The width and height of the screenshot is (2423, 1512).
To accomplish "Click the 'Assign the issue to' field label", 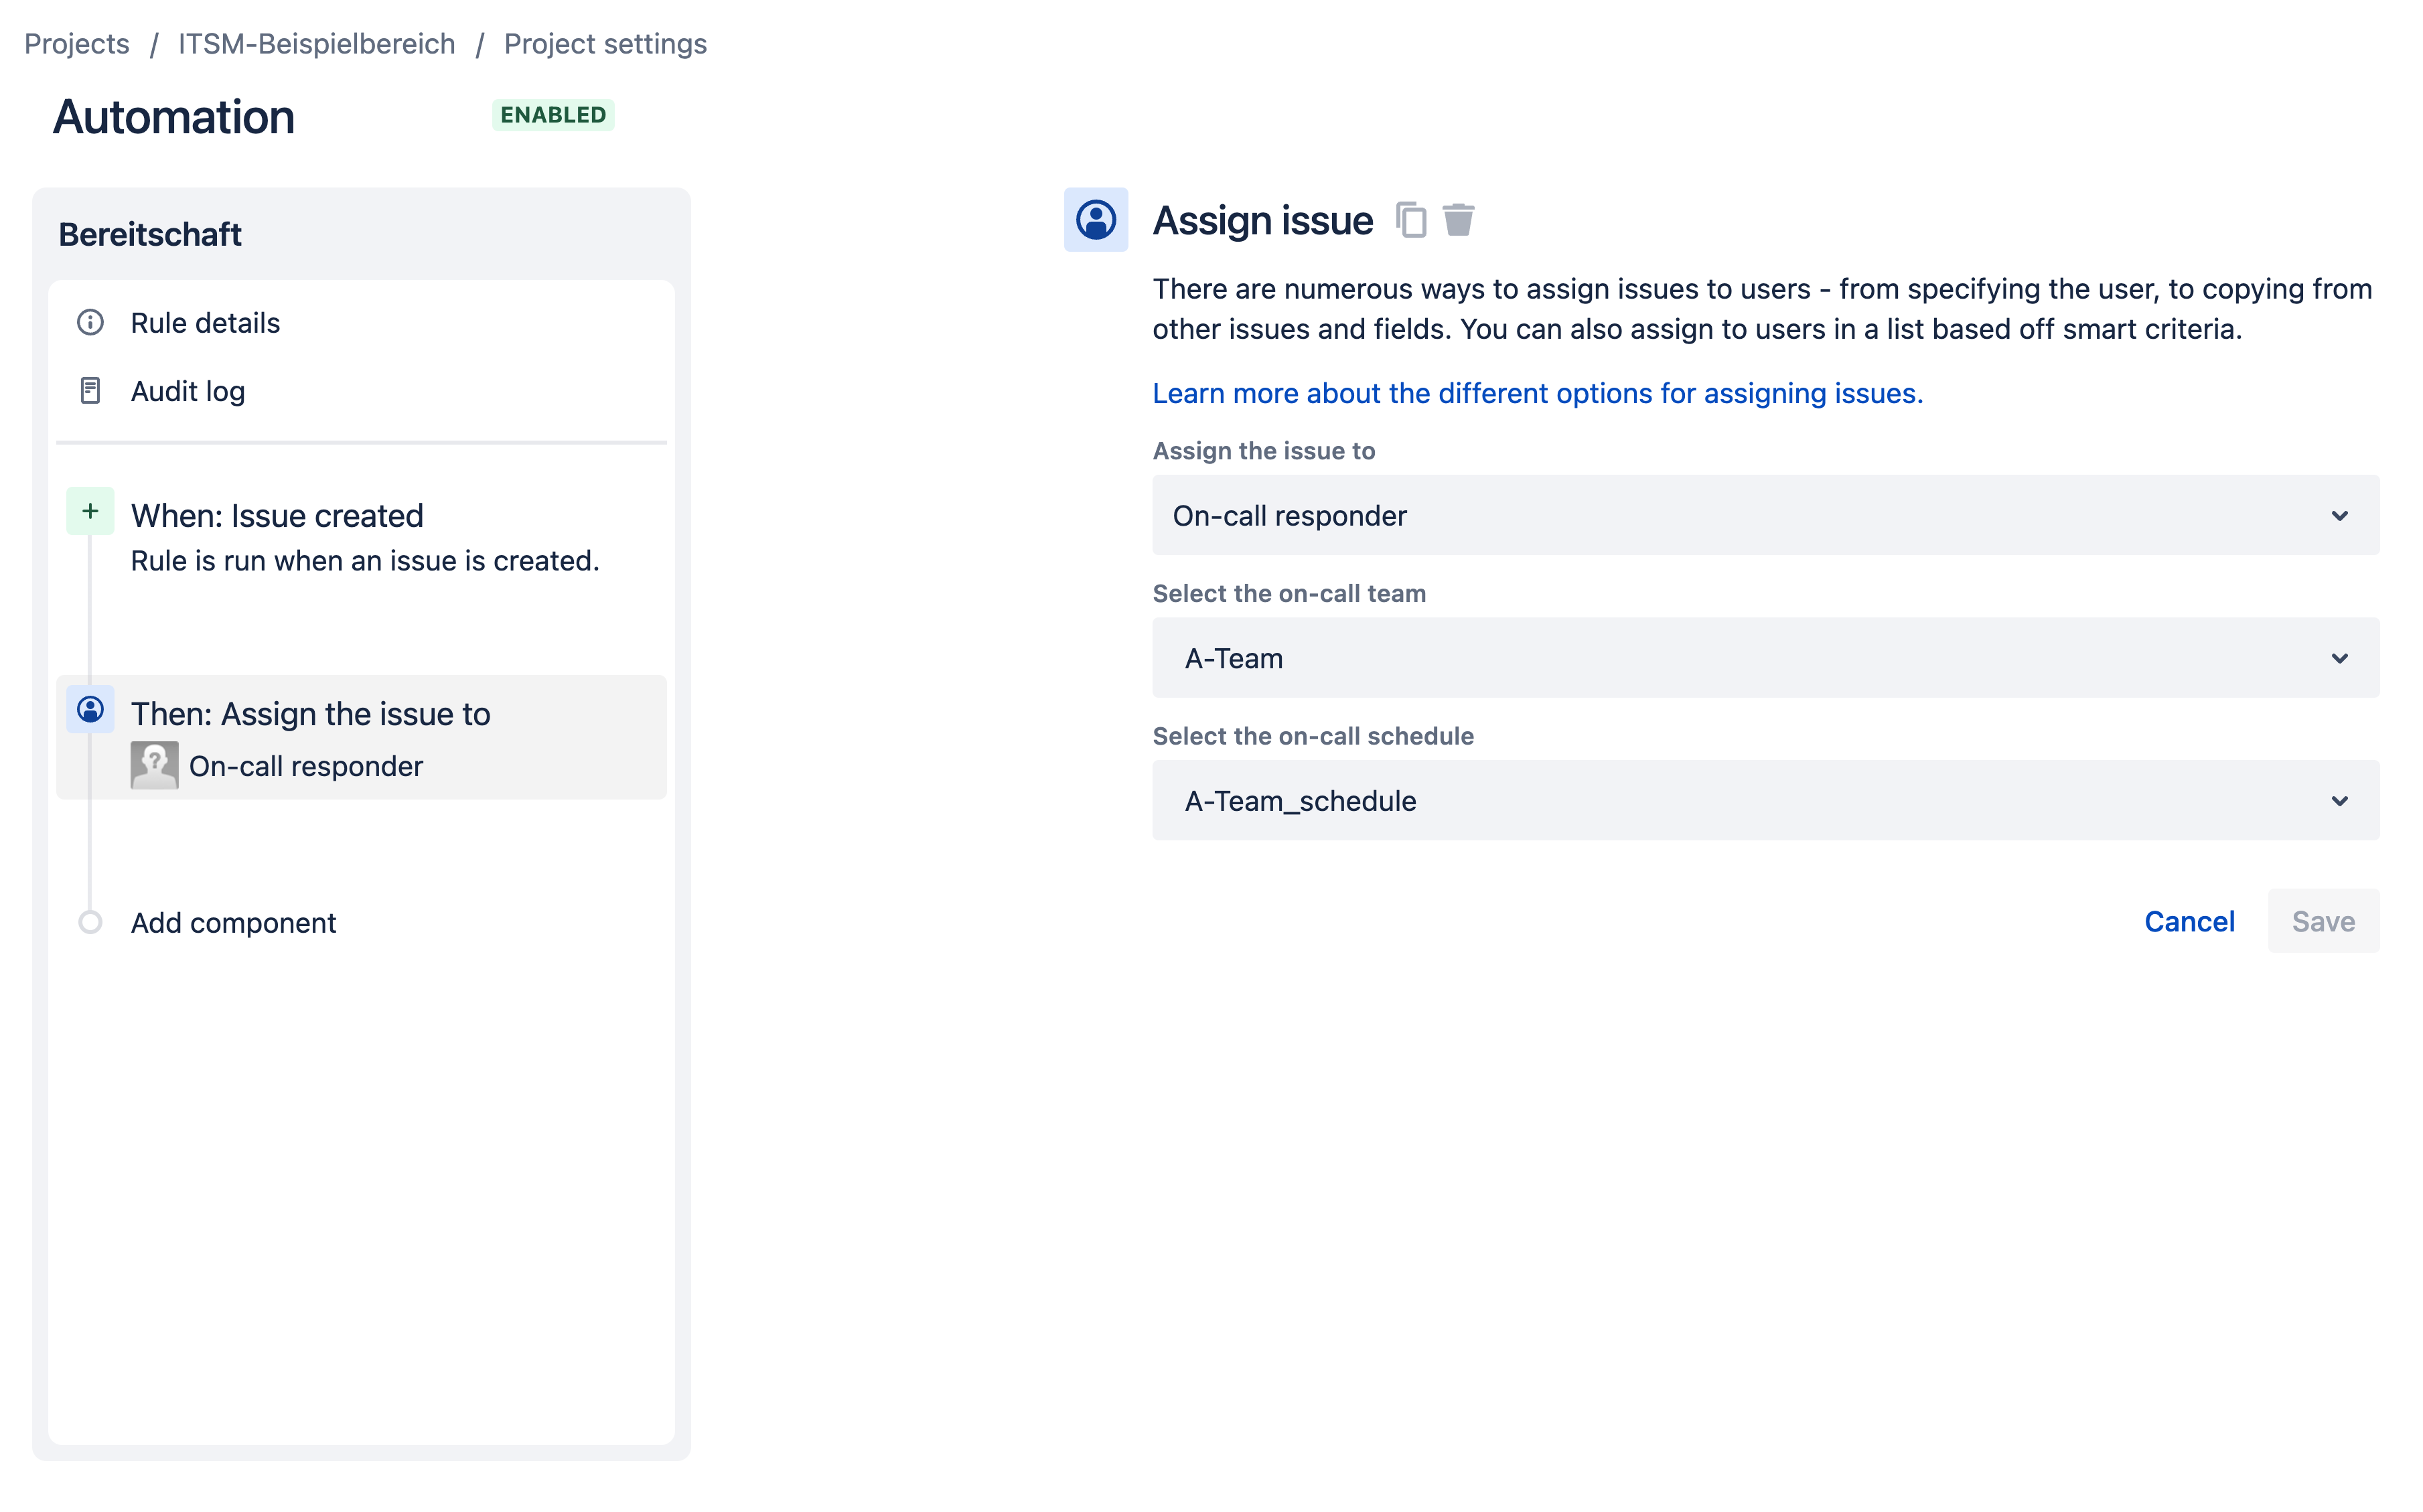I will (1264, 451).
